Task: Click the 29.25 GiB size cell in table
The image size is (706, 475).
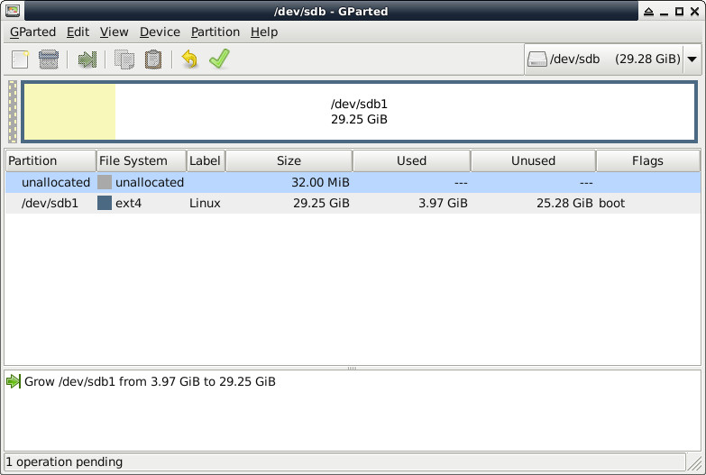Action: point(321,203)
